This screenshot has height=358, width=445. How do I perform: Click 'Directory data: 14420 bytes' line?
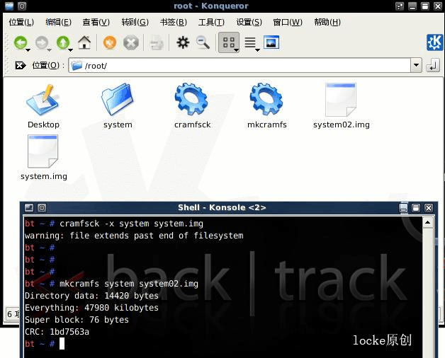[91, 296]
